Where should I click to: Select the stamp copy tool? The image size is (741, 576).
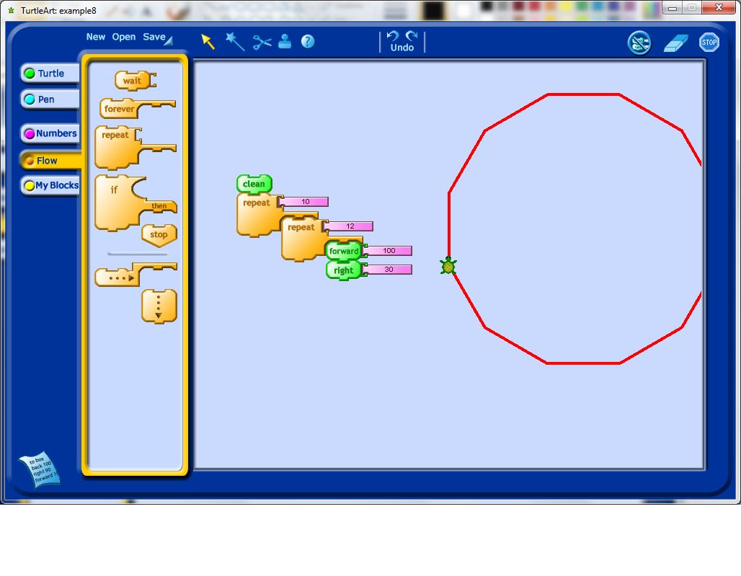[x=285, y=42]
